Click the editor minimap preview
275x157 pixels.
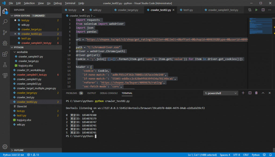tap(261, 26)
